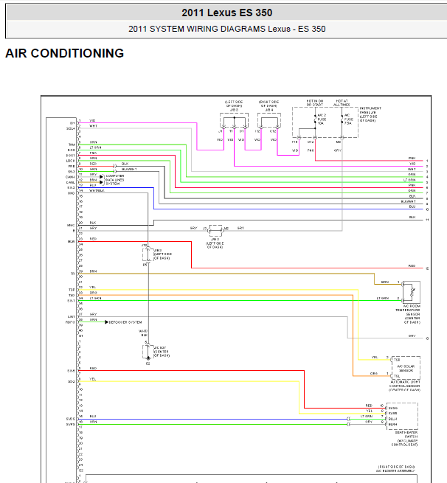Click the 'J12' connector label
447x483 pixels.
click(x=144, y=246)
